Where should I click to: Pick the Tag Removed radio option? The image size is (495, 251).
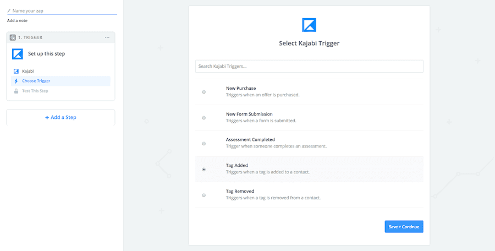click(204, 195)
